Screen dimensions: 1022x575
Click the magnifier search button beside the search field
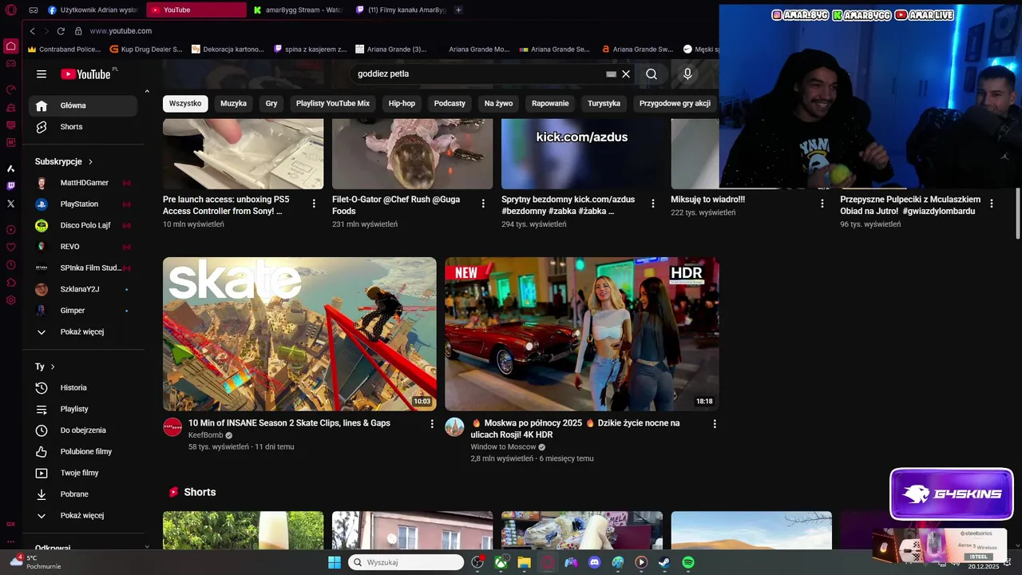pyautogui.click(x=652, y=74)
